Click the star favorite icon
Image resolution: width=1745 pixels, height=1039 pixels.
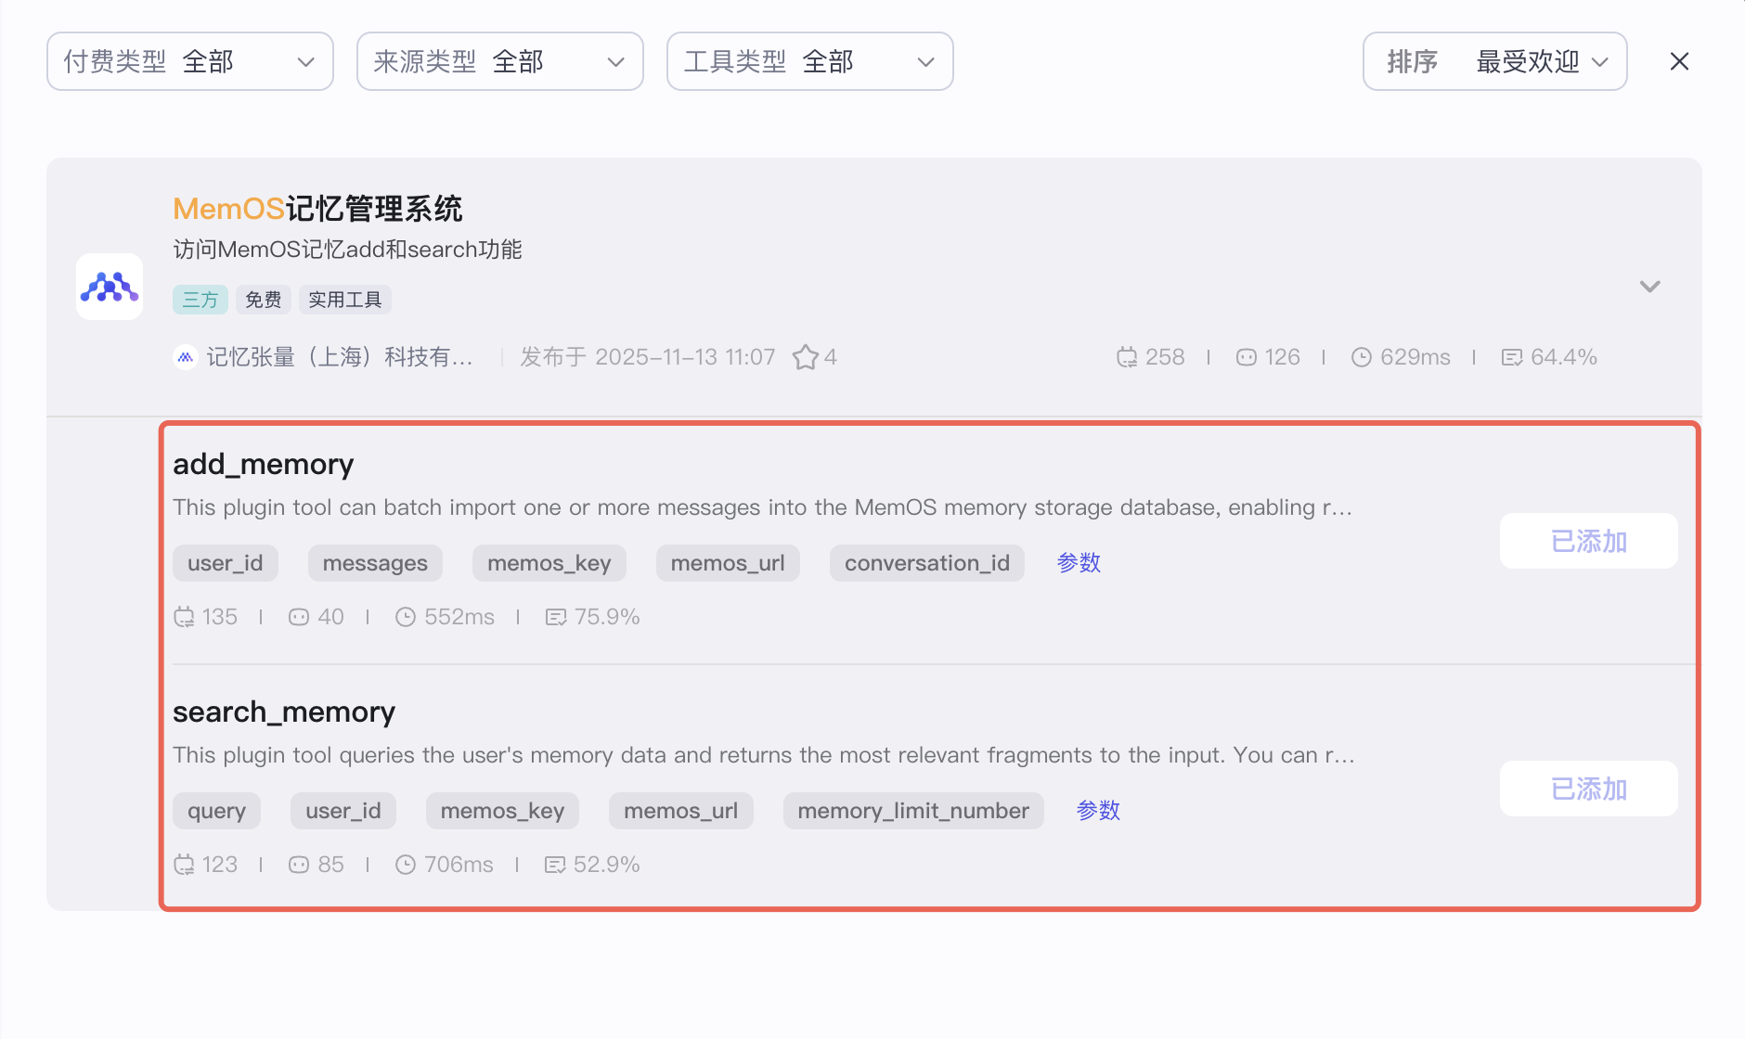click(806, 357)
